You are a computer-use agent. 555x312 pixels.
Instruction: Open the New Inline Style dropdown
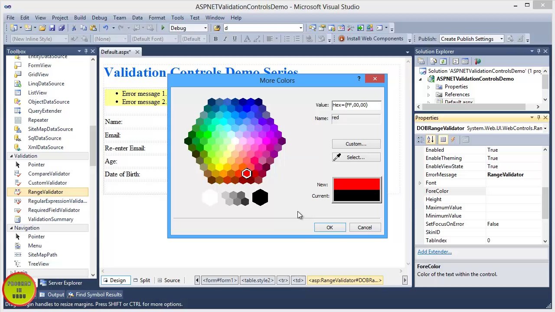click(x=65, y=39)
